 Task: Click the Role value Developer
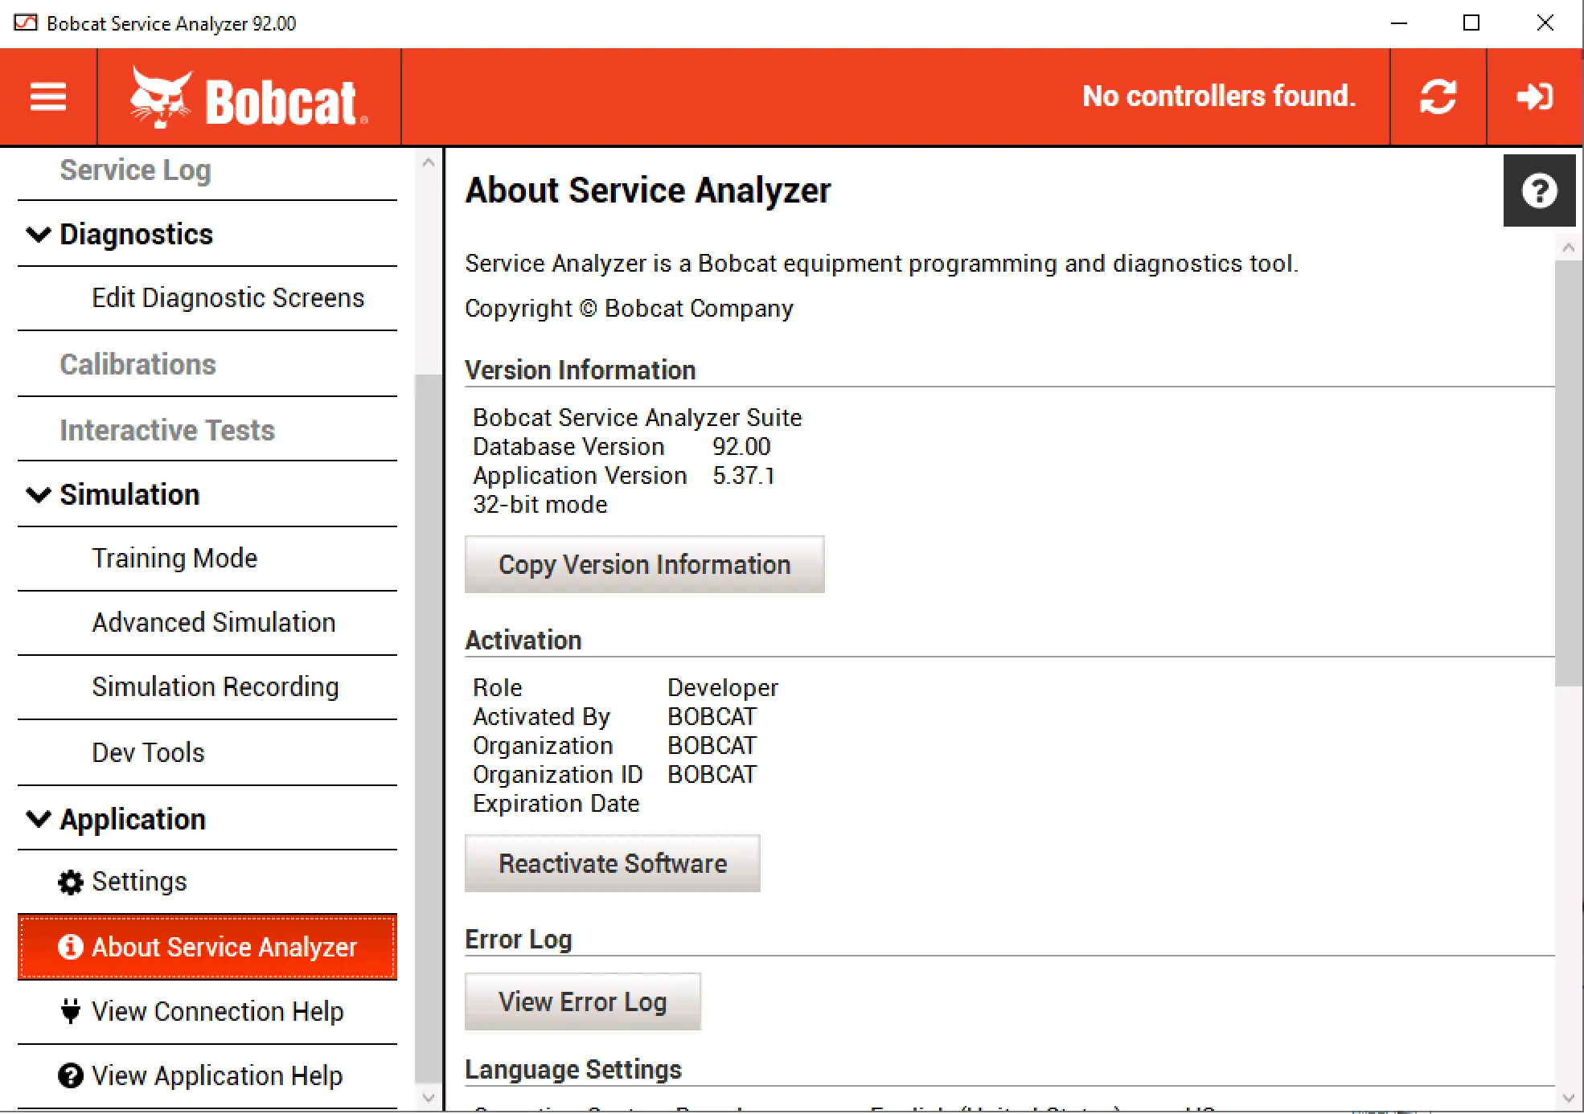(723, 688)
